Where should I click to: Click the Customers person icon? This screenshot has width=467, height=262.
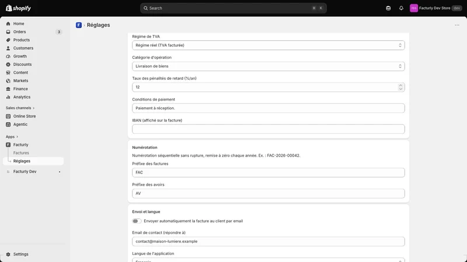click(8, 48)
